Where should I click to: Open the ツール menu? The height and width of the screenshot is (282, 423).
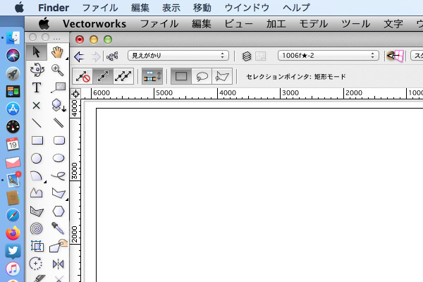point(355,24)
